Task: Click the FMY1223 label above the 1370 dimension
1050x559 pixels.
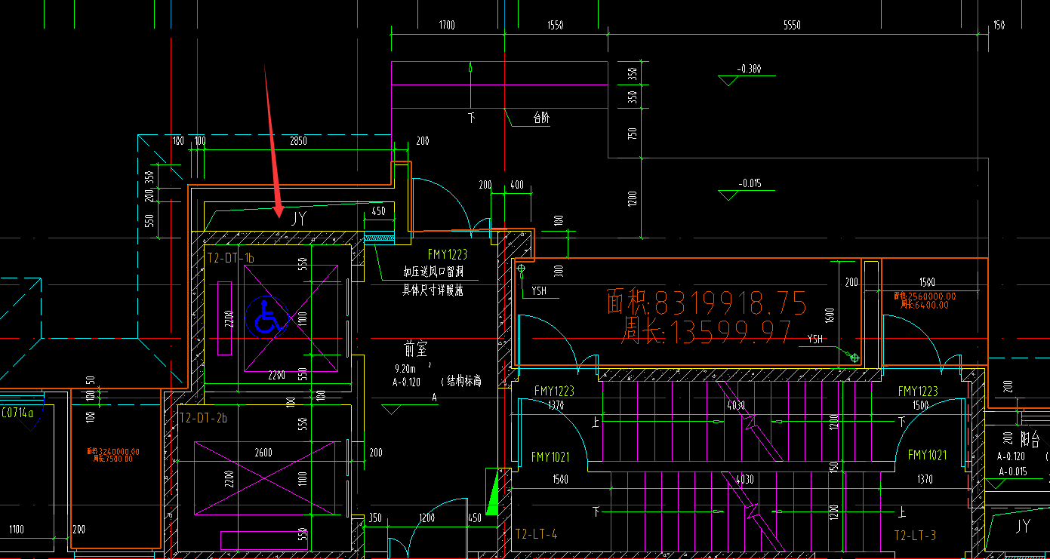Action: [x=554, y=391]
